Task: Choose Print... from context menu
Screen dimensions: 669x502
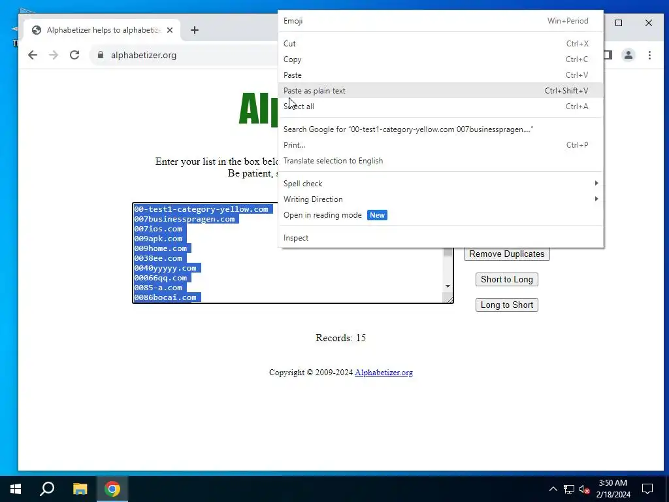Action: 440,145
